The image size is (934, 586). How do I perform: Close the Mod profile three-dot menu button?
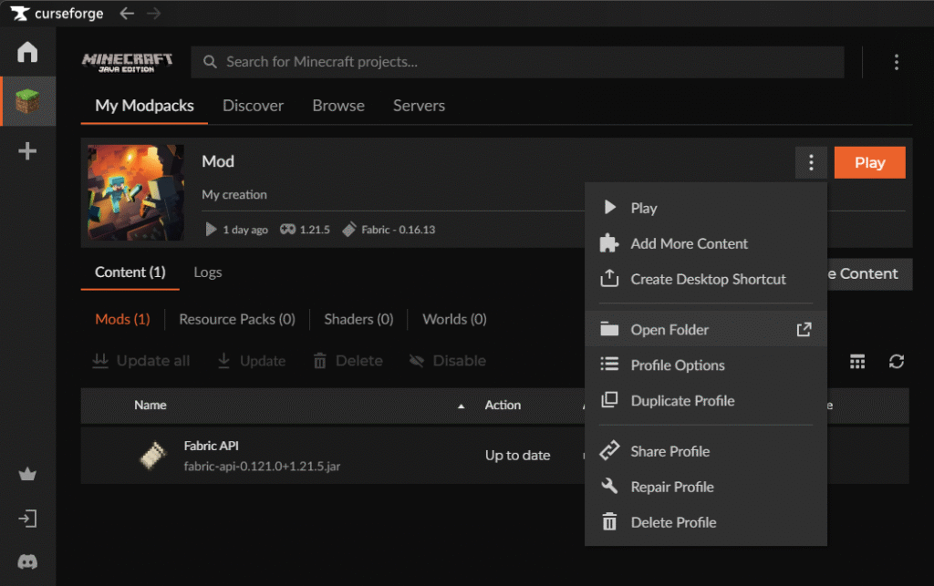coord(811,162)
